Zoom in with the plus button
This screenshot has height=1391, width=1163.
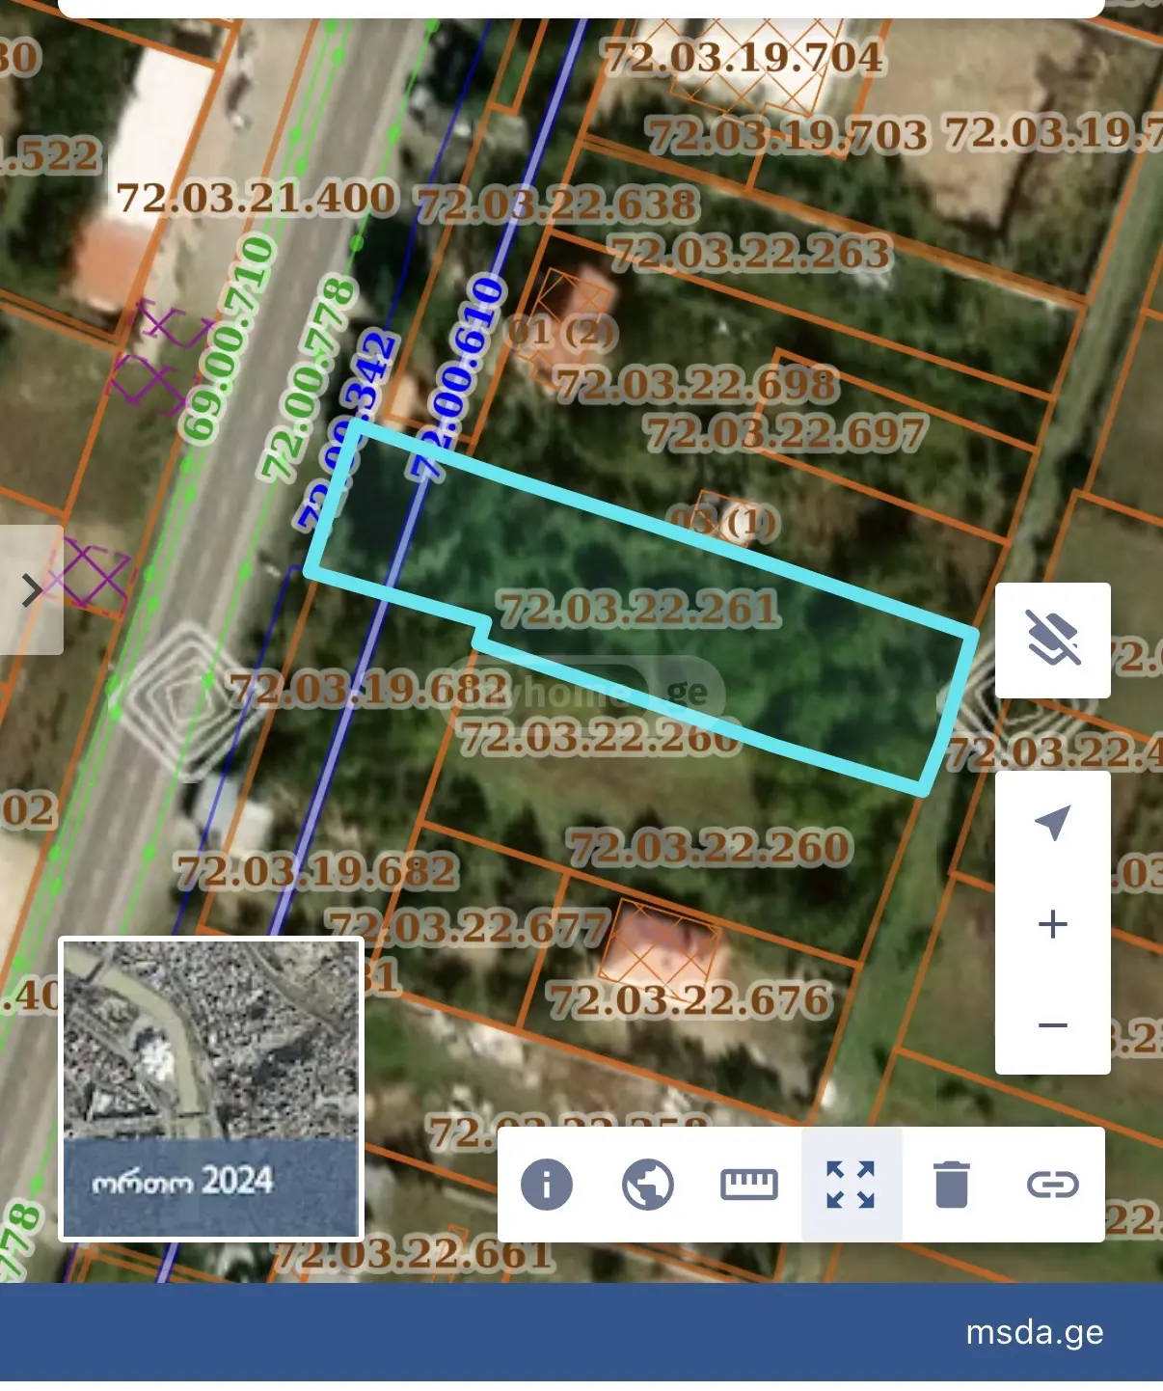[1053, 924]
